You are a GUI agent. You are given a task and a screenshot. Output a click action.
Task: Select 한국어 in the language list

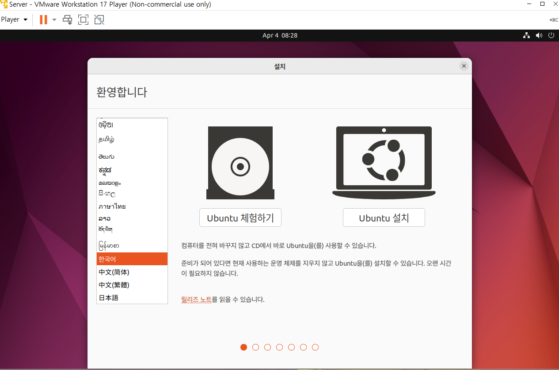[132, 259]
